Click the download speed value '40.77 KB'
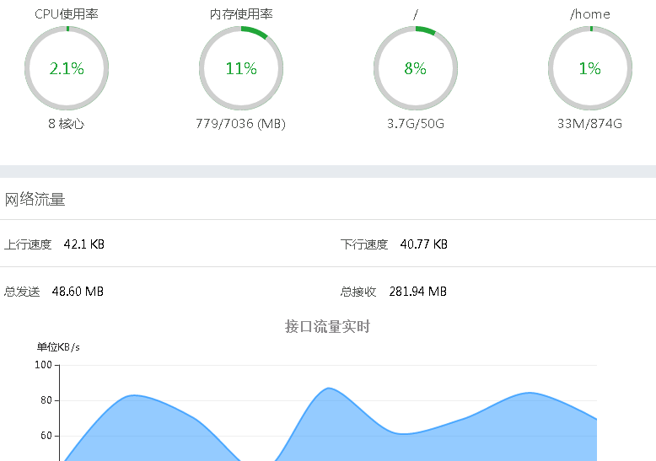 click(x=424, y=244)
